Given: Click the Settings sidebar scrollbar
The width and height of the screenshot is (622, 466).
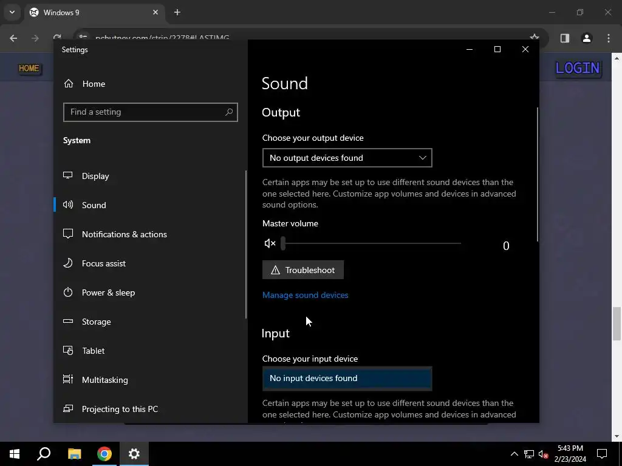Looking at the screenshot, I should pos(246,245).
